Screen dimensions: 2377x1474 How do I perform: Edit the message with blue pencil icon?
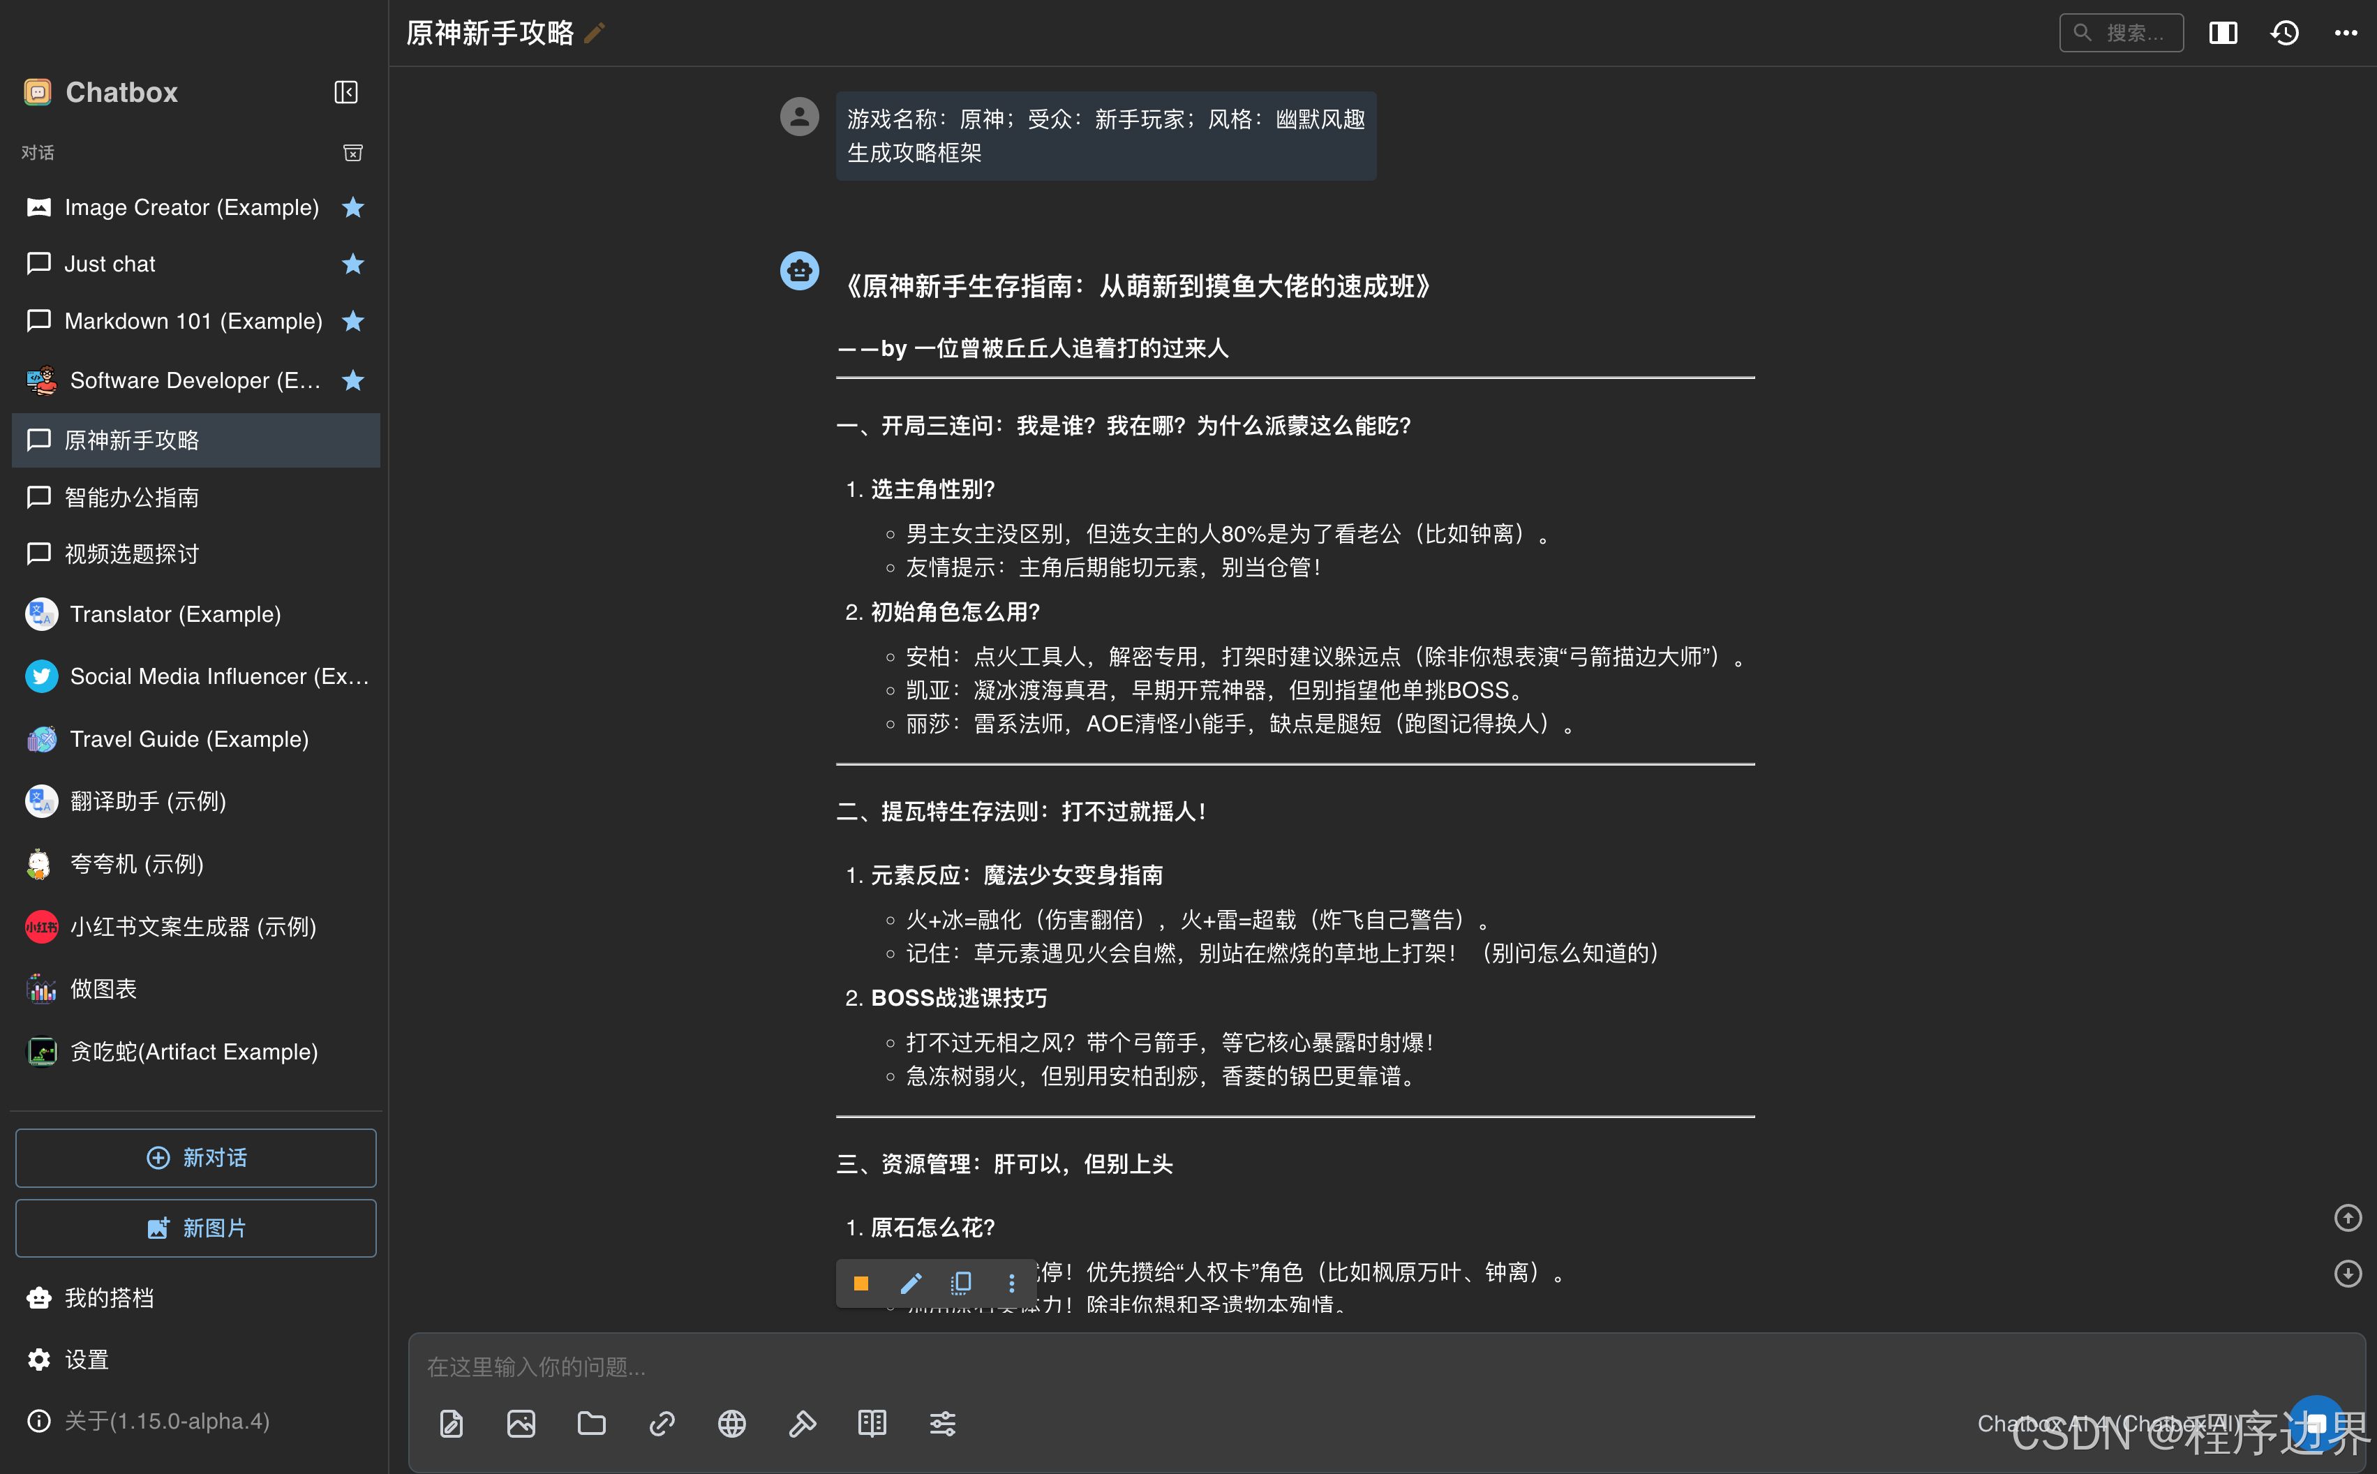click(x=911, y=1284)
